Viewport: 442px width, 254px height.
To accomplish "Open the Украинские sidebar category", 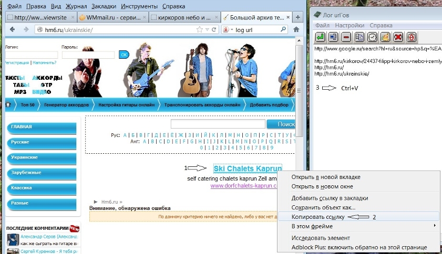I will tap(42, 158).
